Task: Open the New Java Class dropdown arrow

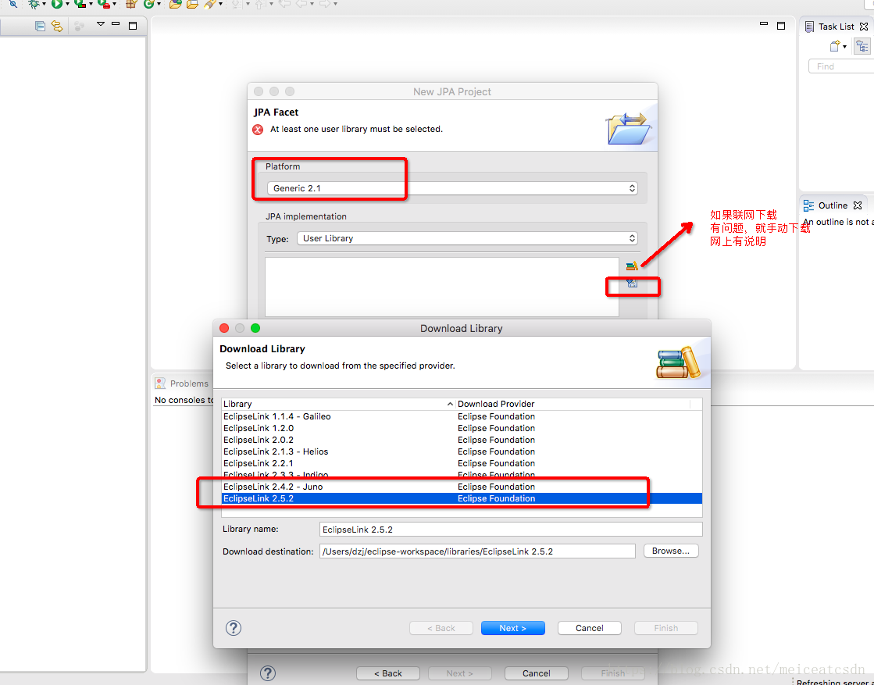Action: click(159, 5)
